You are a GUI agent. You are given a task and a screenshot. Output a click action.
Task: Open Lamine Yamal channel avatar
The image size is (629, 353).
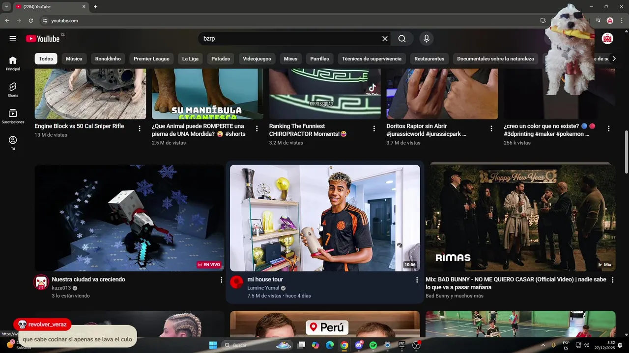tap(237, 282)
